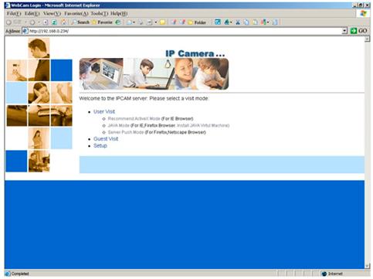Open the Guest Visit link

click(x=106, y=139)
